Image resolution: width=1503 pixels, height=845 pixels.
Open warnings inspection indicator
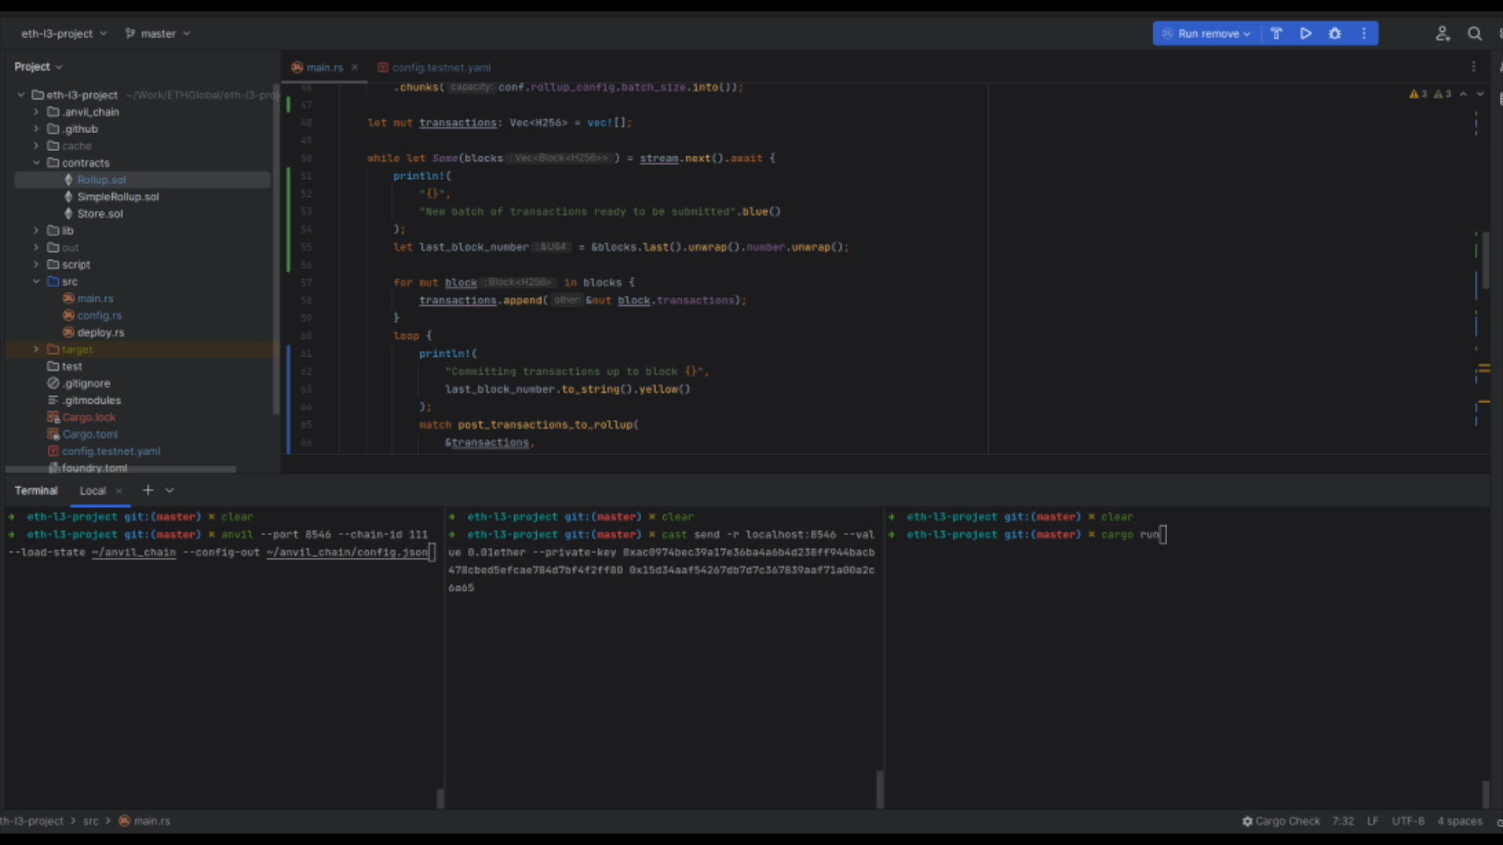pyautogui.click(x=1430, y=94)
